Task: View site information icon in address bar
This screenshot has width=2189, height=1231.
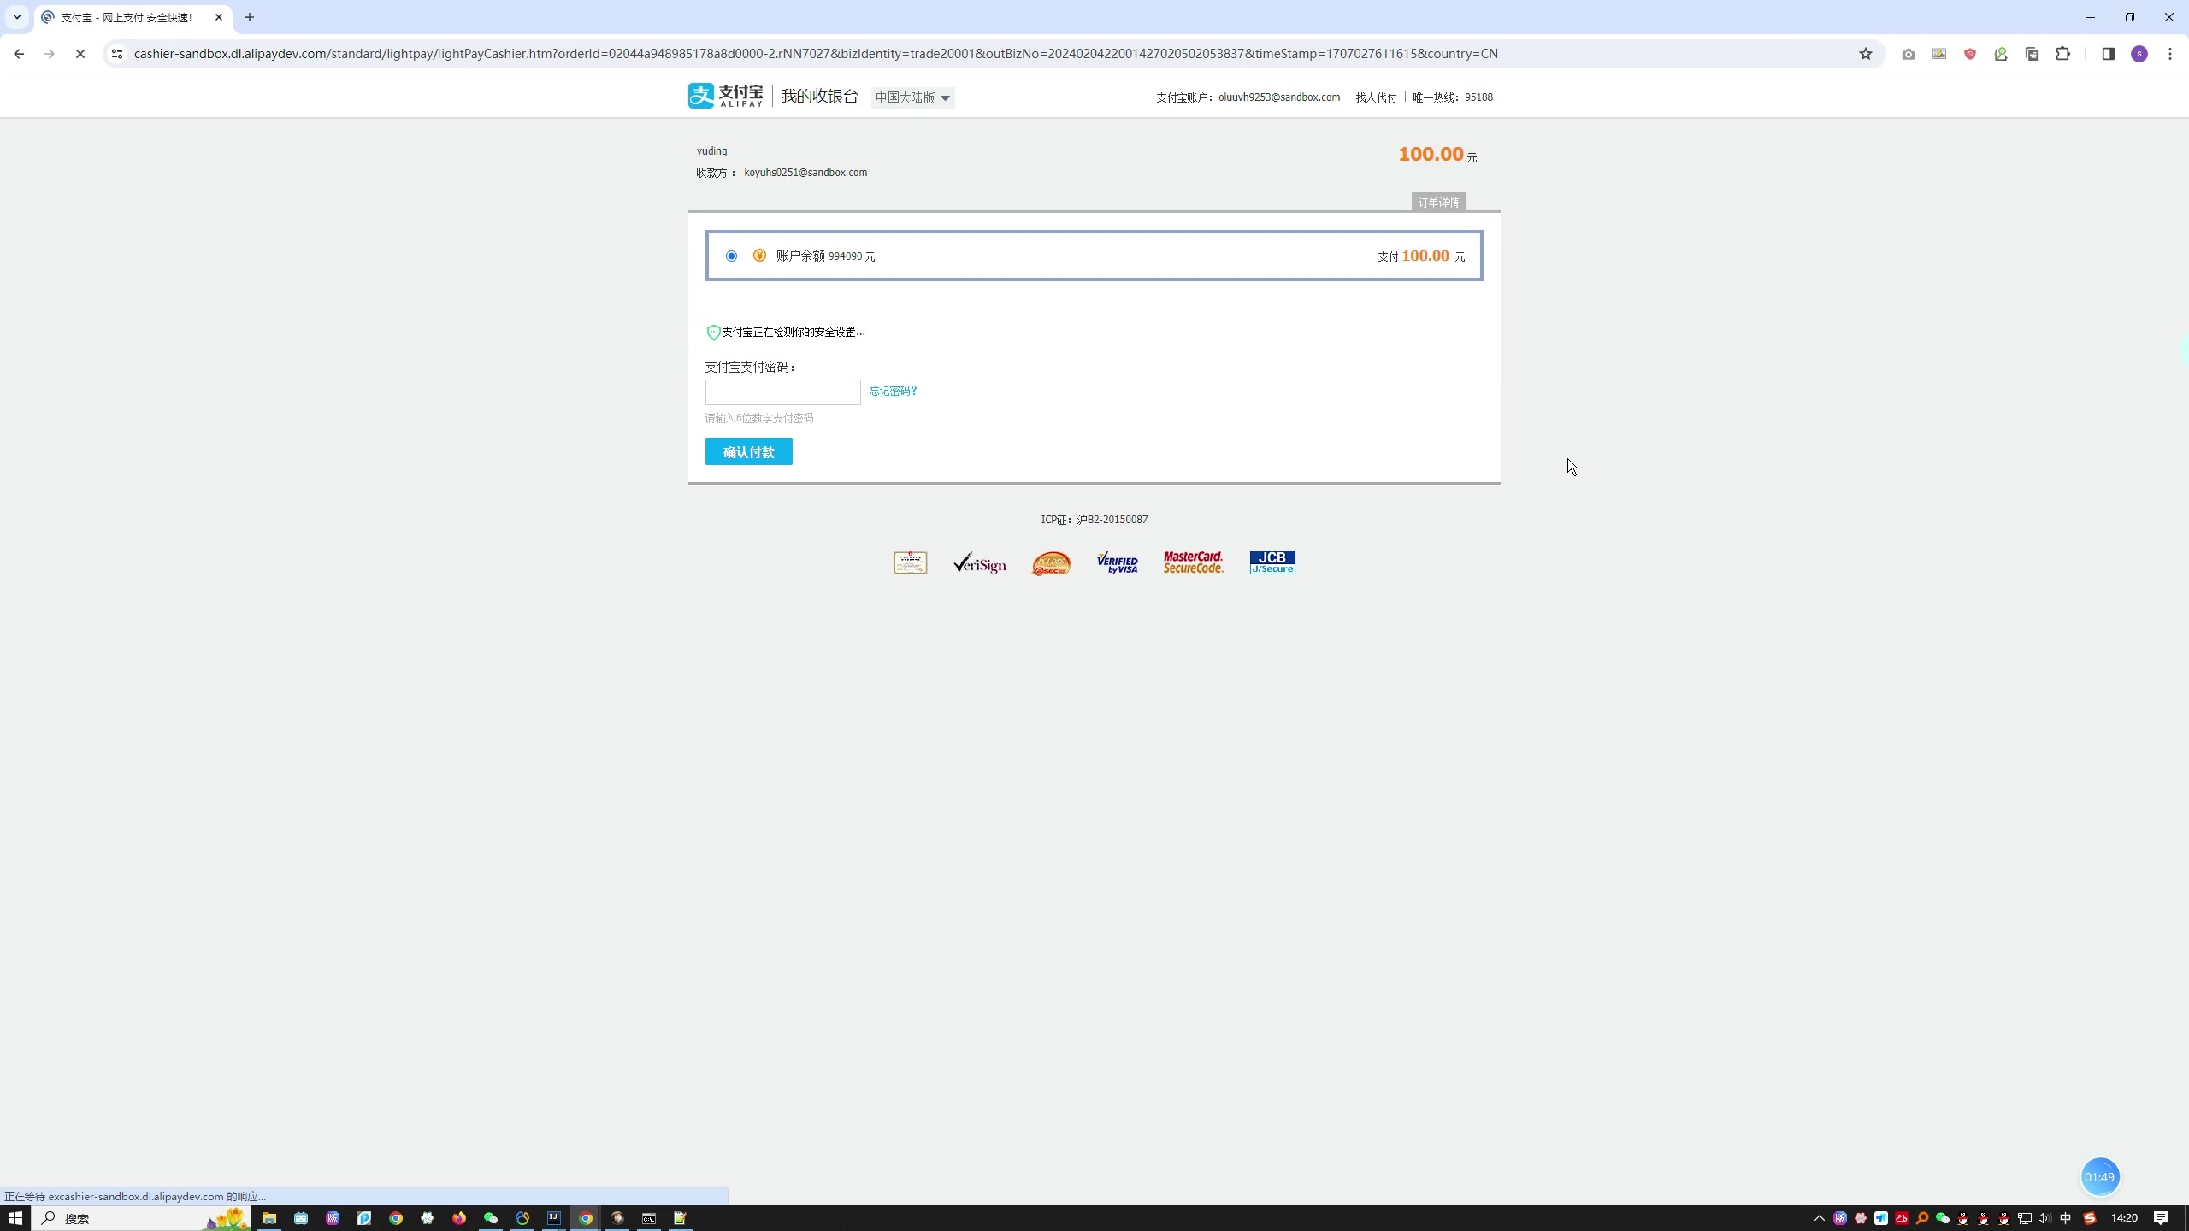Action: (117, 54)
